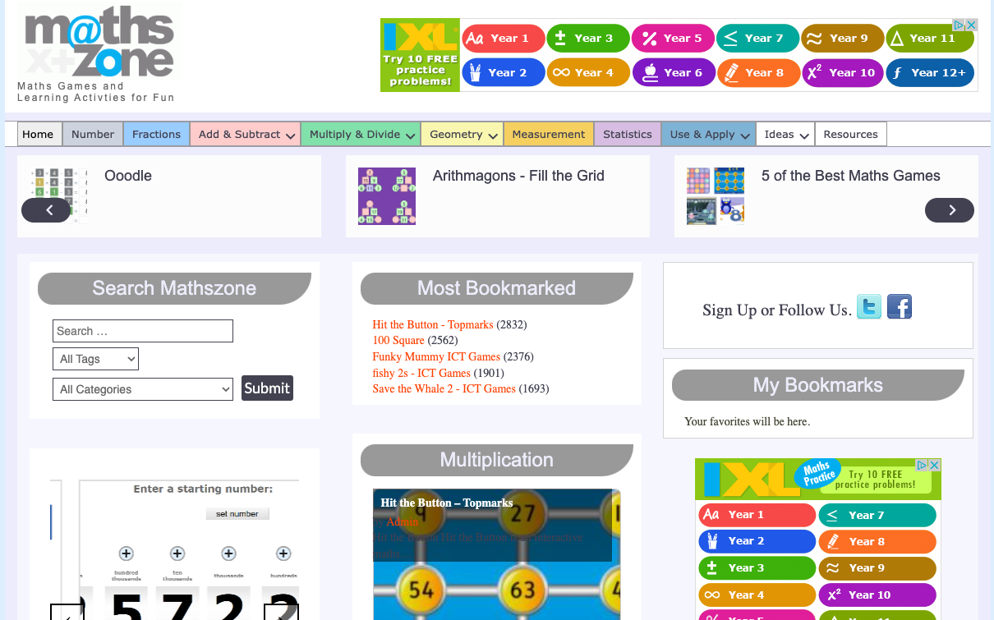Image resolution: width=994 pixels, height=620 pixels.
Task: Open 5 of the Best Maths Games thumbnail
Action: 716,196
